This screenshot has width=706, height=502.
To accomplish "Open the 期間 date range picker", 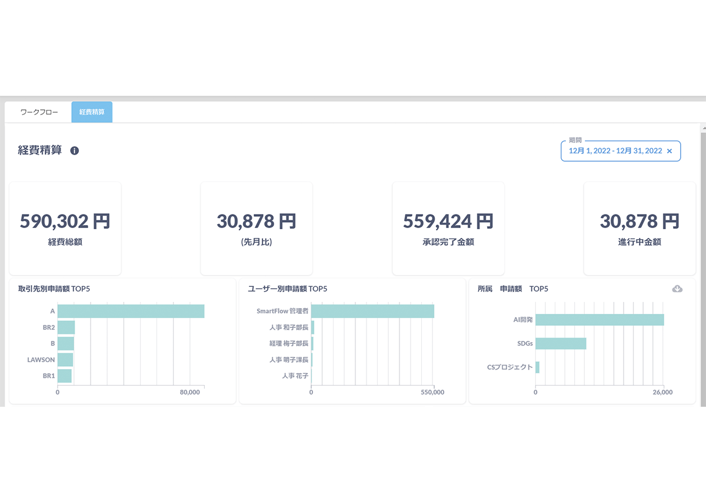I will (x=615, y=151).
